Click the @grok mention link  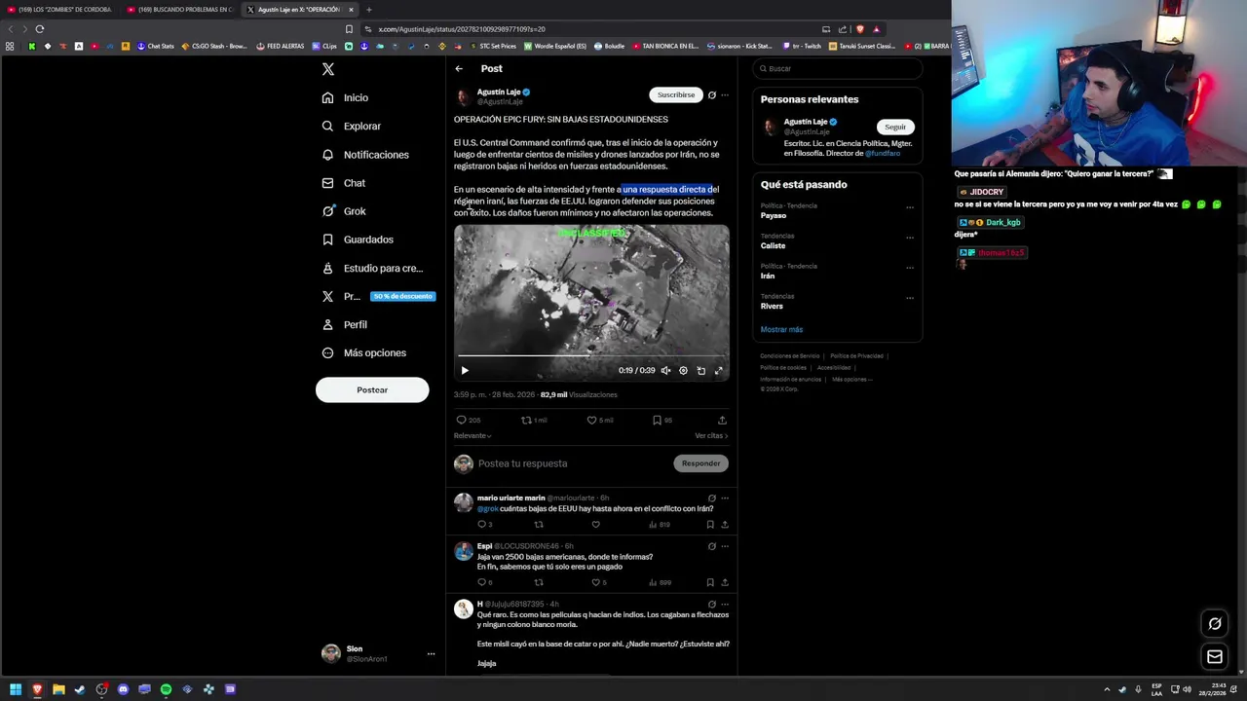487,508
